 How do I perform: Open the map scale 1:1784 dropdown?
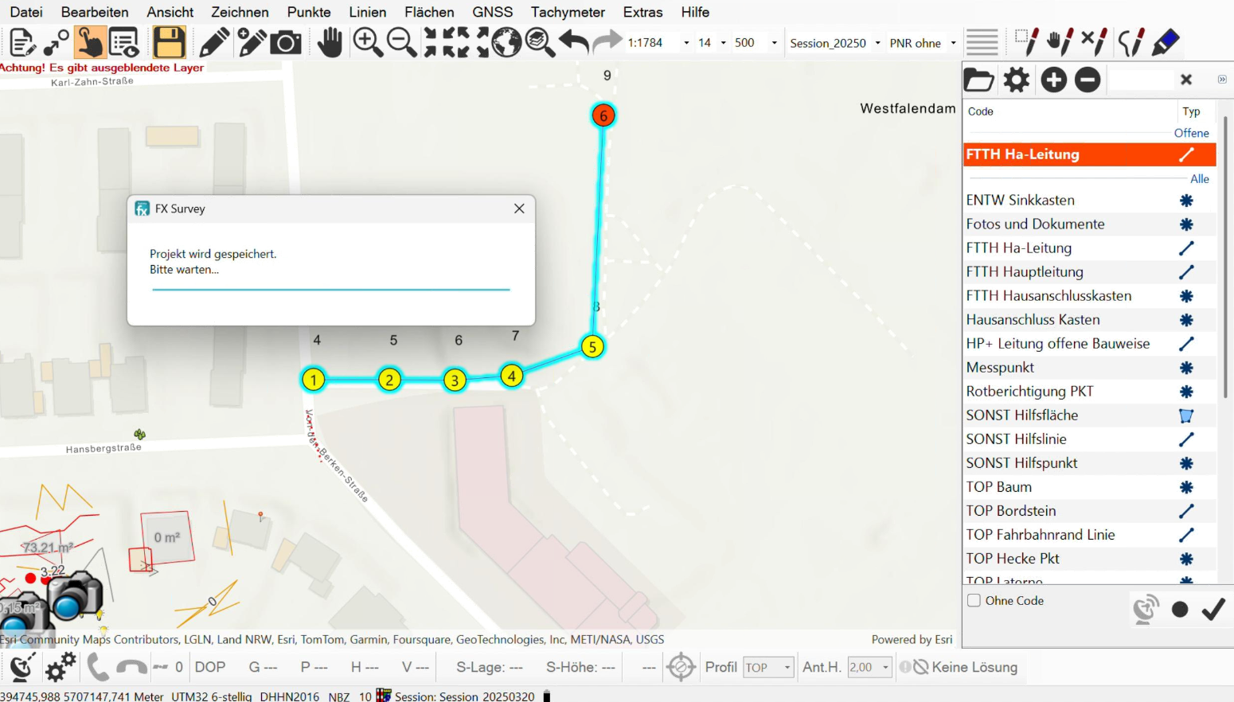pos(686,43)
